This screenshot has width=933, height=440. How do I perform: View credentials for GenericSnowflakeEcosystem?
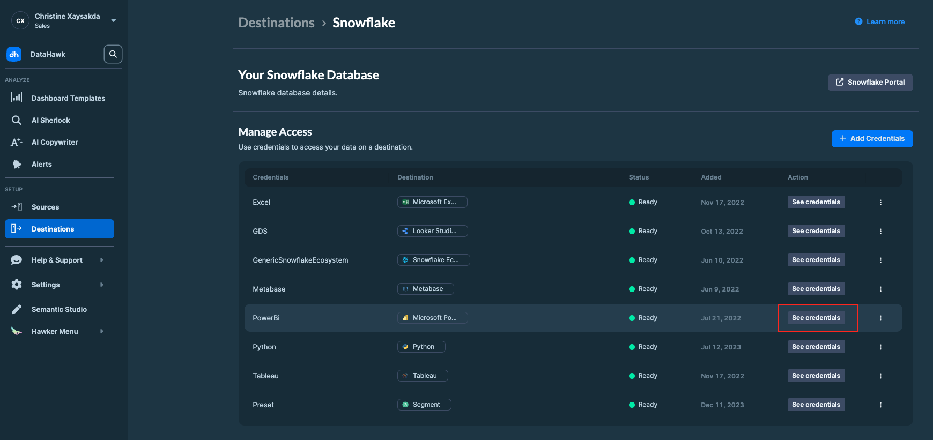pos(816,260)
